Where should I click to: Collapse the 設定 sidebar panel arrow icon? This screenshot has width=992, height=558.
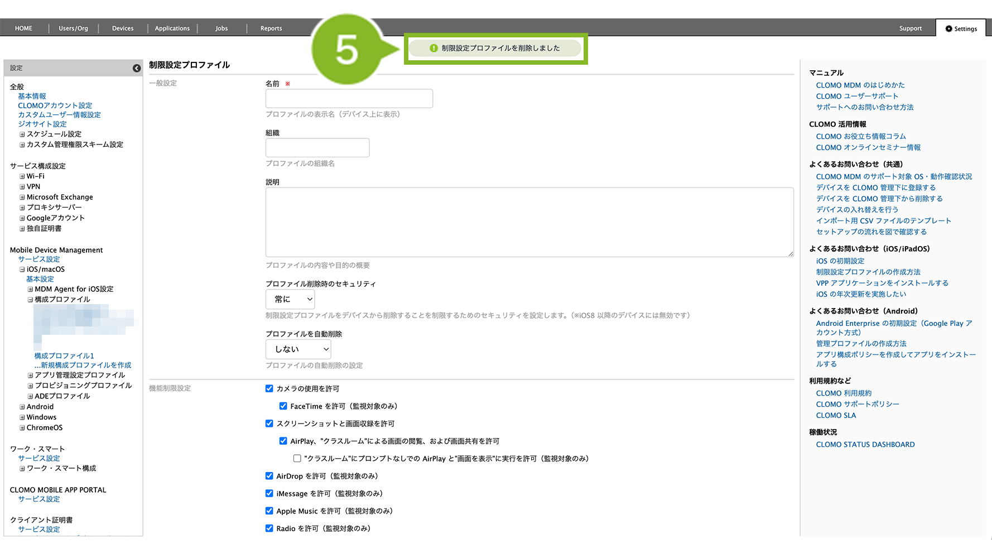tap(137, 68)
